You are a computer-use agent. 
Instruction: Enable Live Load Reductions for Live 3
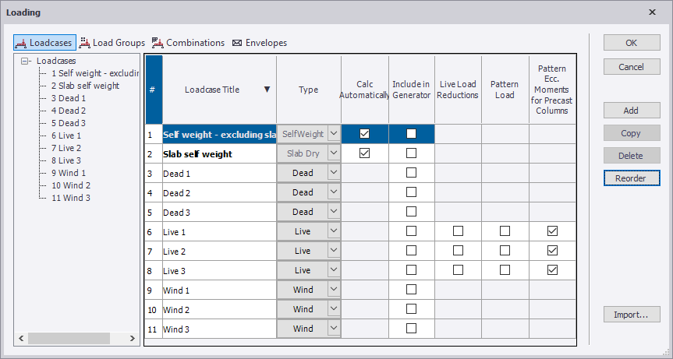pos(458,270)
